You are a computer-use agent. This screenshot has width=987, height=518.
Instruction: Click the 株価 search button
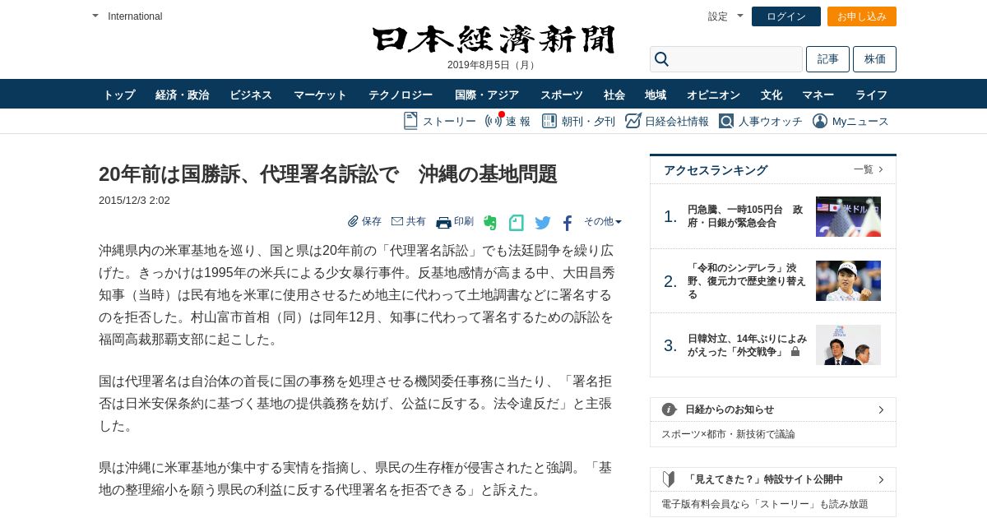875,59
